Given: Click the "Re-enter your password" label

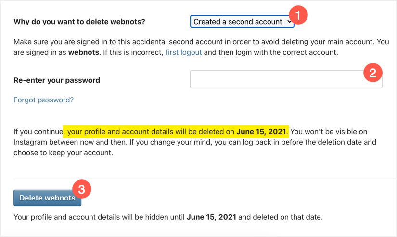Looking at the screenshot, I should (57, 80).
